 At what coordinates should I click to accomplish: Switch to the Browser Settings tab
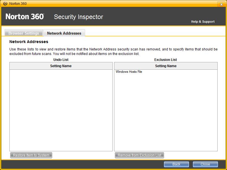[24, 33]
